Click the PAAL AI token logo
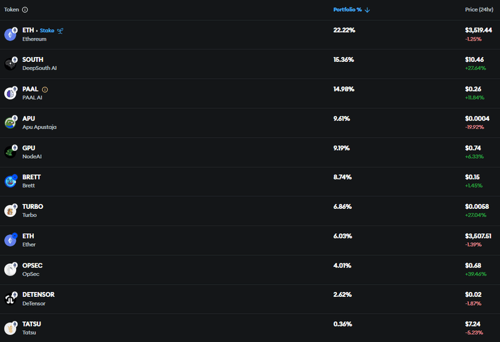500x342 pixels. pos(11,93)
